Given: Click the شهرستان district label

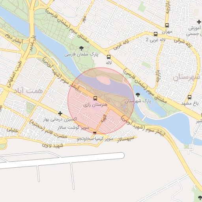Looking at the screenshot, I should (x=187, y=77).
